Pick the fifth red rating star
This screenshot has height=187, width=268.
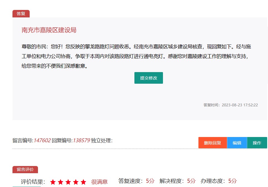click(83, 182)
